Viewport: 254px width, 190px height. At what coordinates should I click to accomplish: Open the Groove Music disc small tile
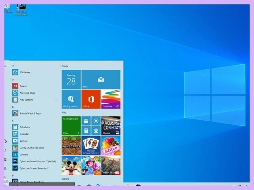[96, 121]
